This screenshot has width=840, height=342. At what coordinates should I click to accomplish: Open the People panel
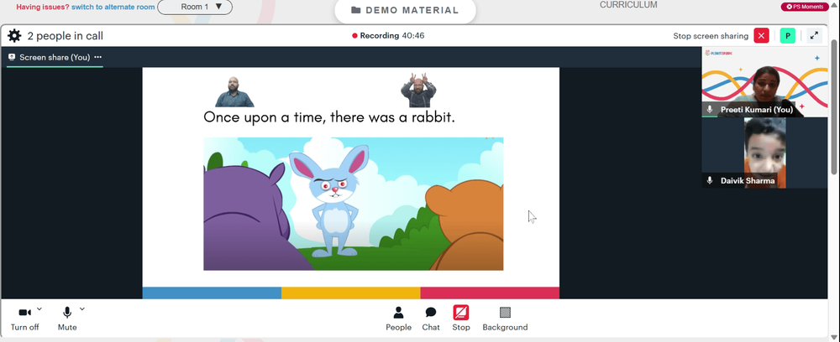(x=398, y=319)
